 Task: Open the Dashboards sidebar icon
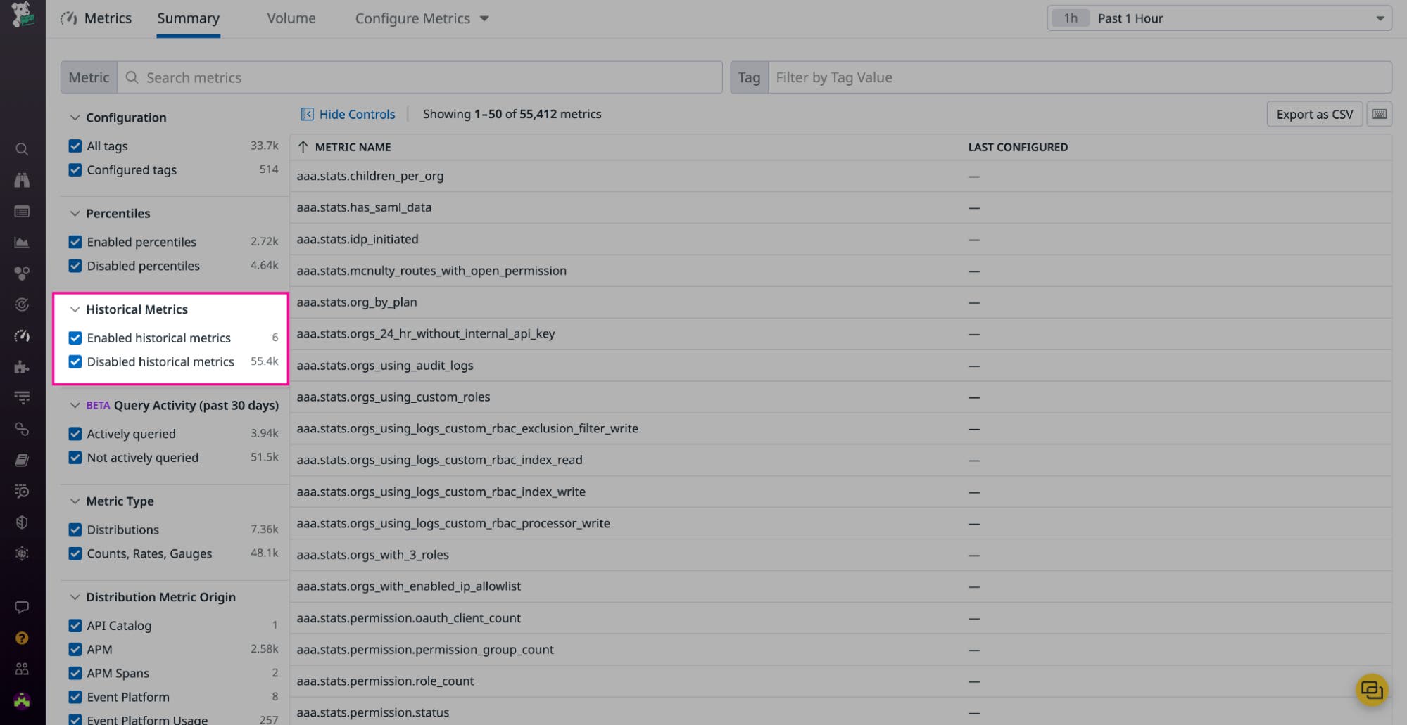[x=22, y=211]
